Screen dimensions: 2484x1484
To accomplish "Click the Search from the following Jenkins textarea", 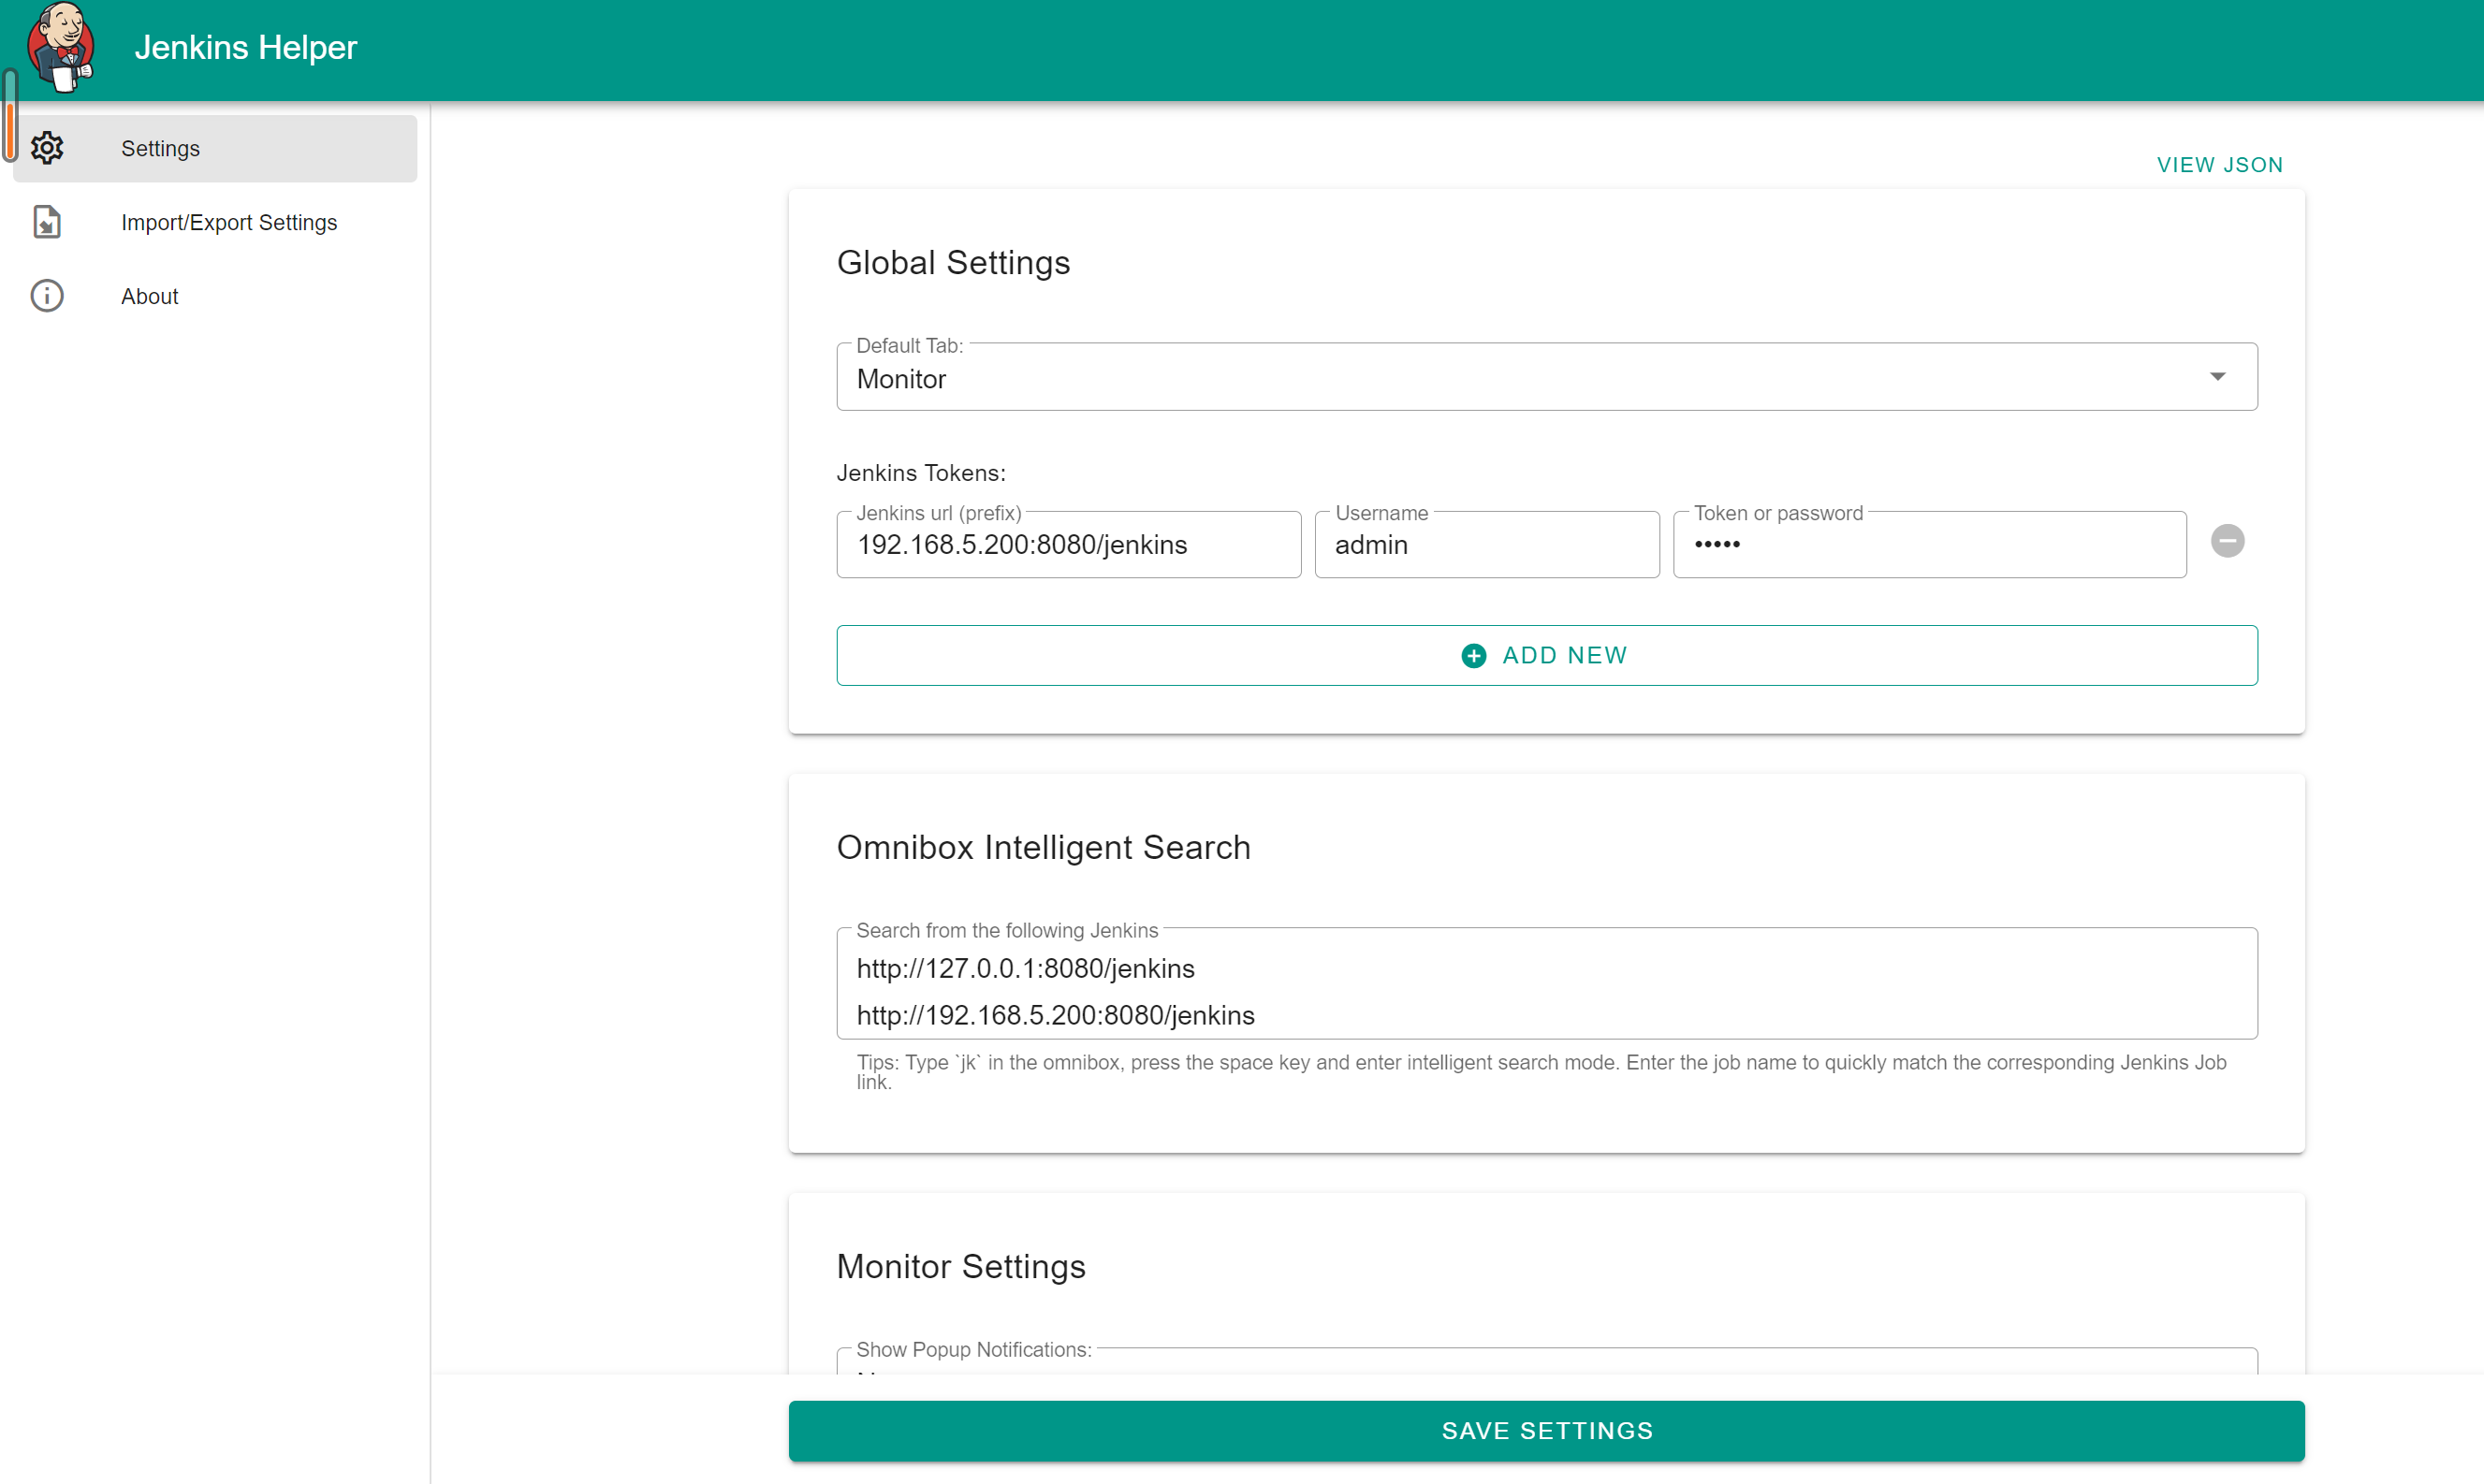I will 1546,991.
